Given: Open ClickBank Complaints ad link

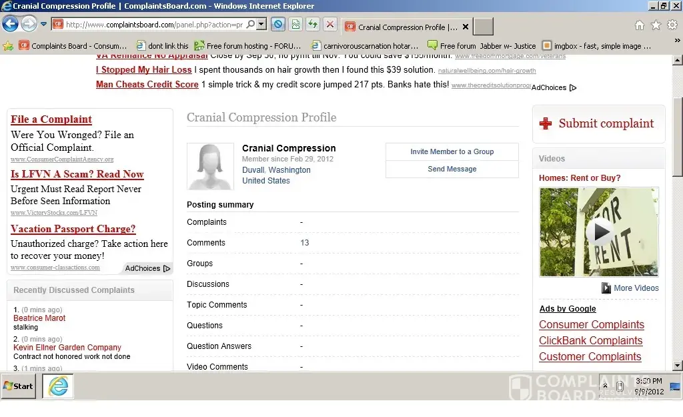Looking at the screenshot, I should (x=591, y=341).
